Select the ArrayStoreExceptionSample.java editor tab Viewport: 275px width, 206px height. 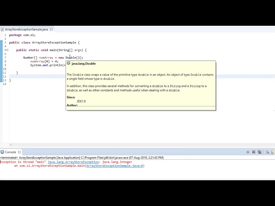pyautogui.click(x=27, y=30)
